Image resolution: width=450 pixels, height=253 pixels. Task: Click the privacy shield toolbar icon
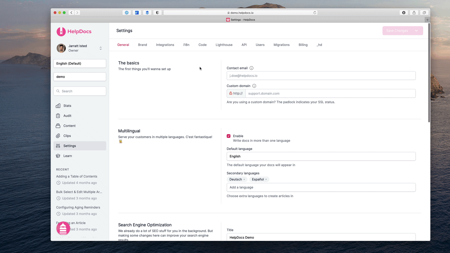(x=157, y=12)
